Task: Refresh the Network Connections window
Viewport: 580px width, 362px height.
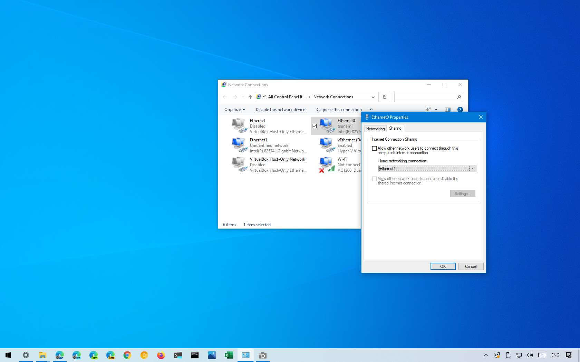Action: [x=384, y=97]
